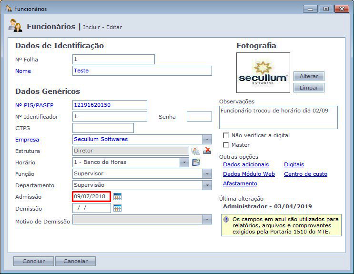
Task: Open the Admissão calendar picker
Action: pos(118,196)
